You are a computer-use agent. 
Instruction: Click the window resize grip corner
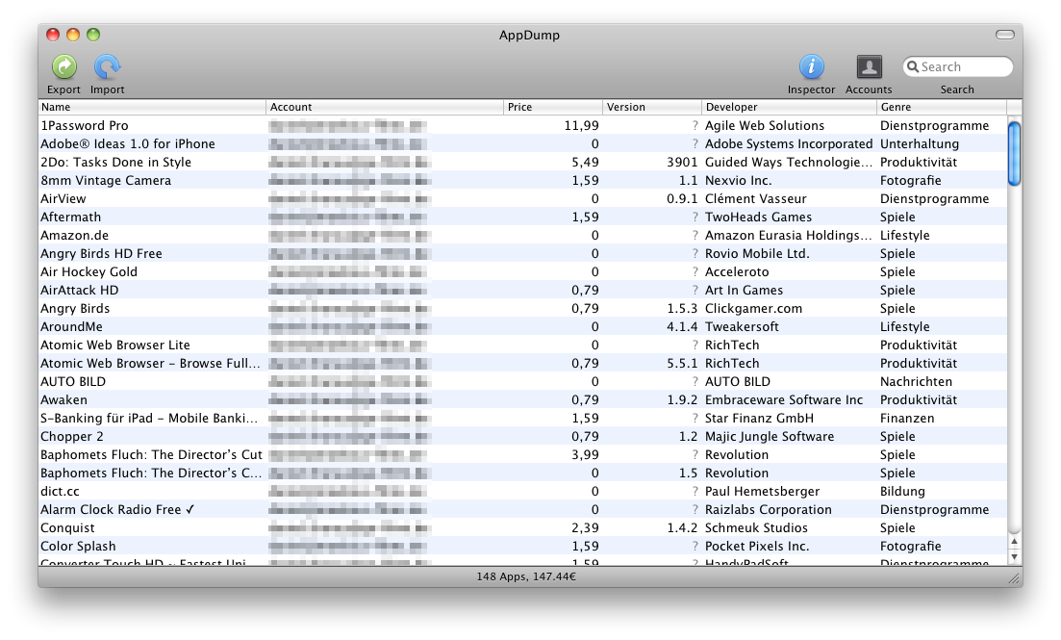[x=1014, y=577]
